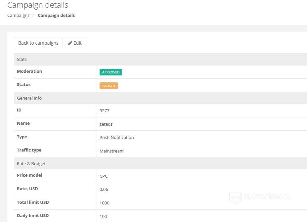Click the Moderation row label
This screenshot has height=222, width=307.
(x=29, y=71)
